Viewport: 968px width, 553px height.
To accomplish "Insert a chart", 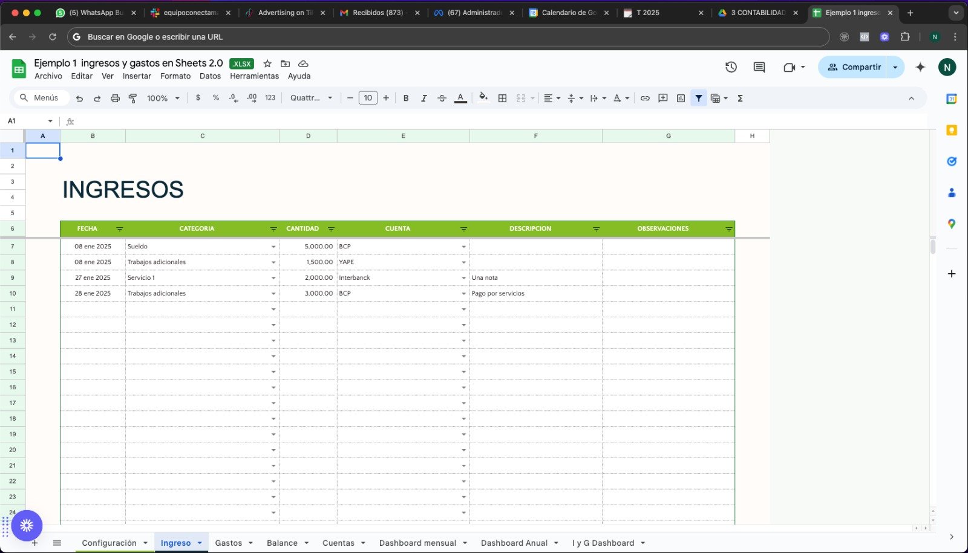I will (681, 98).
